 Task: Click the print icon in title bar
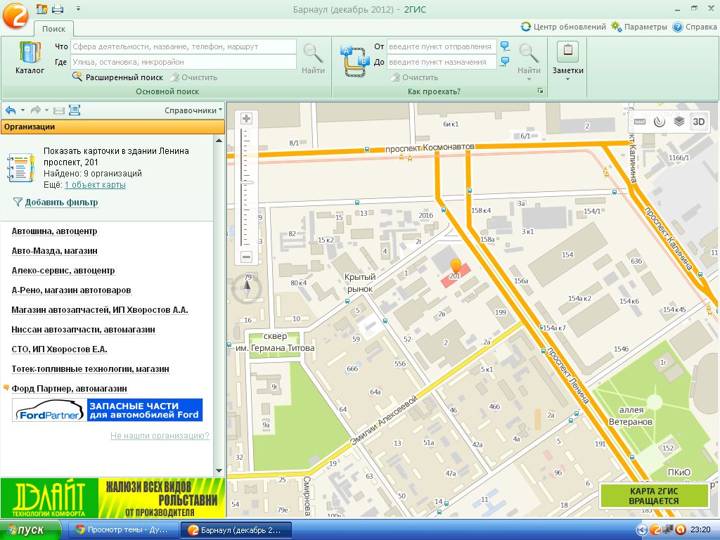[58, 9]
